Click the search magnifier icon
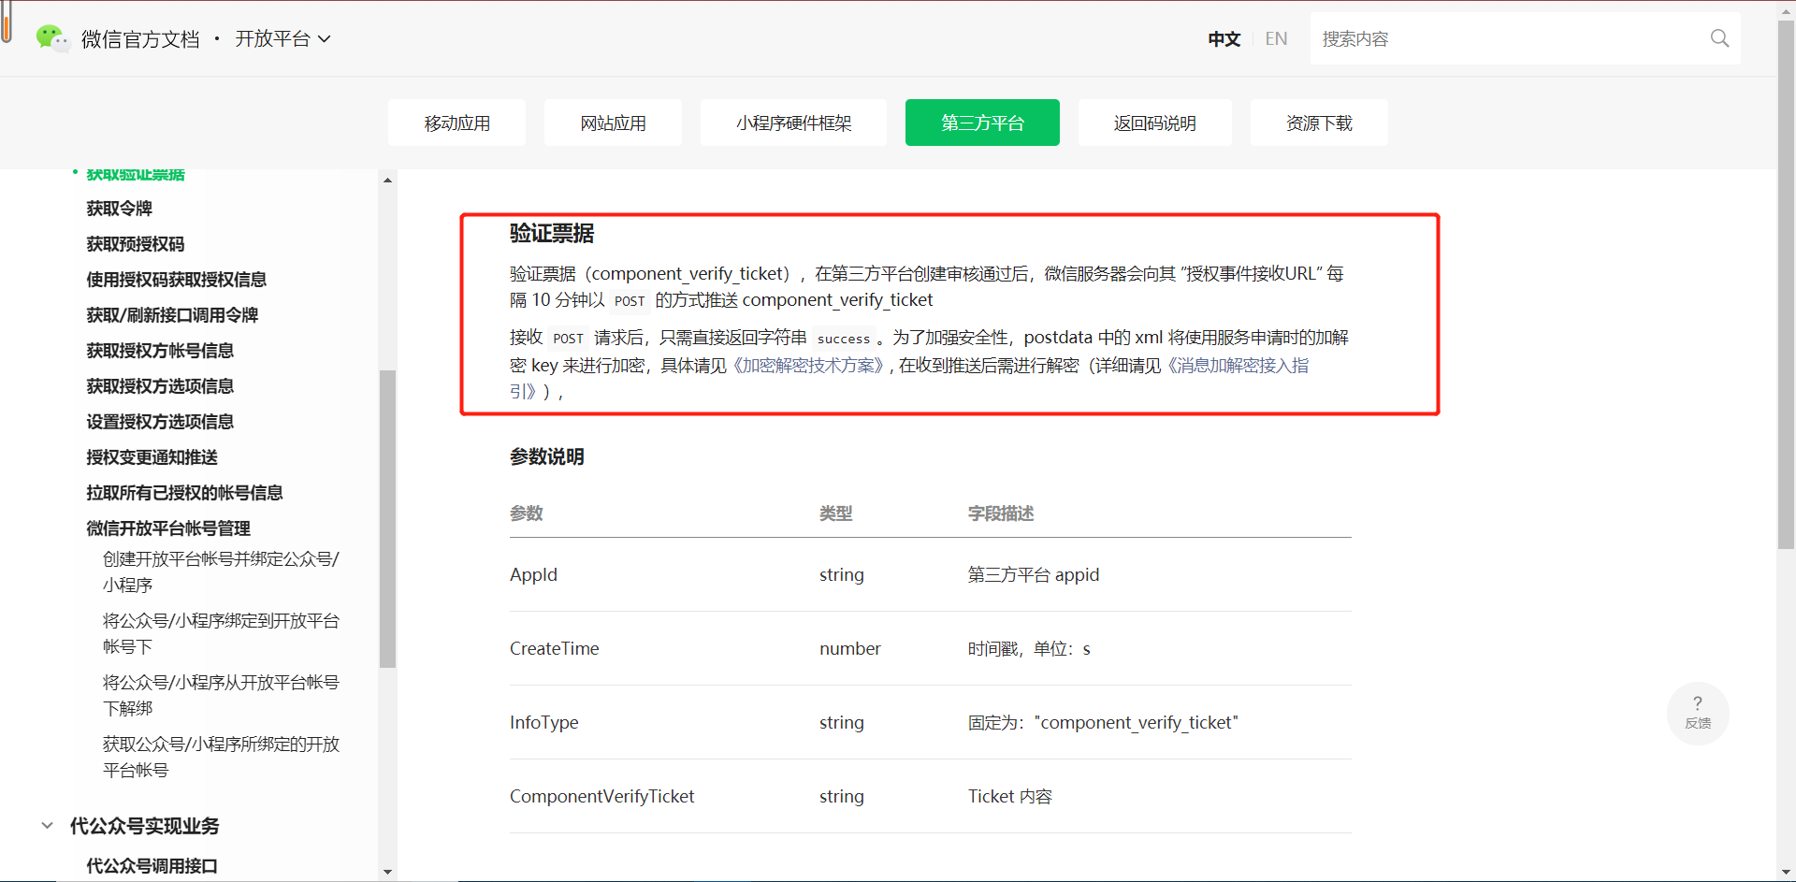1796x882 pixels. [x=1719, y=38]
